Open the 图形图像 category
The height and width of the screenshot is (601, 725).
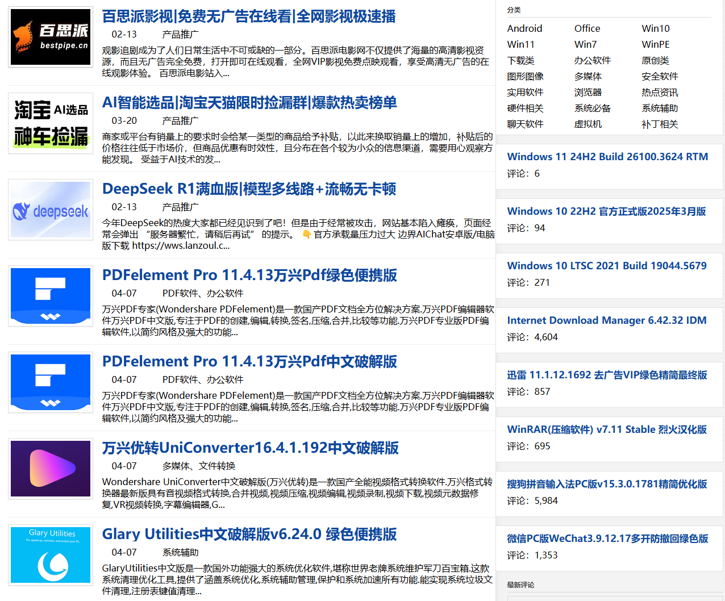(x=525, y=76)
